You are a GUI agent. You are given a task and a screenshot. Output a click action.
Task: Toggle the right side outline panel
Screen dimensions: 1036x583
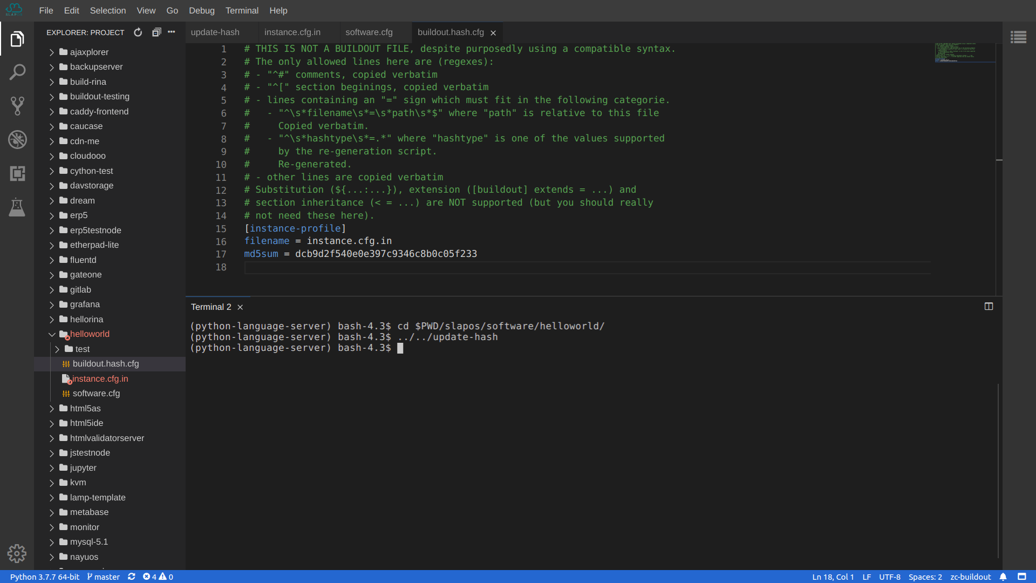pos(1018,37)
